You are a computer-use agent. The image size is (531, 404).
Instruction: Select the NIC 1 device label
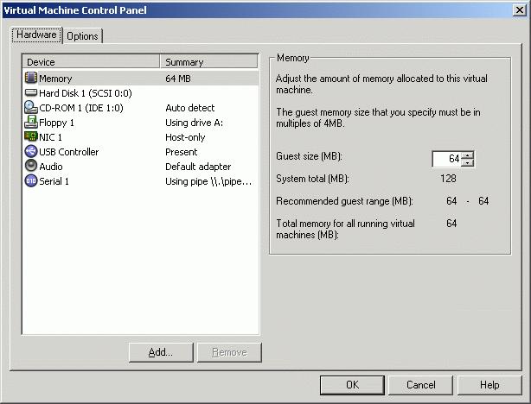pyautogui.click(x=50, y=137)
